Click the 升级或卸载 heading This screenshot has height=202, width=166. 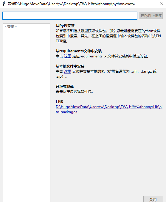(65, 87)
